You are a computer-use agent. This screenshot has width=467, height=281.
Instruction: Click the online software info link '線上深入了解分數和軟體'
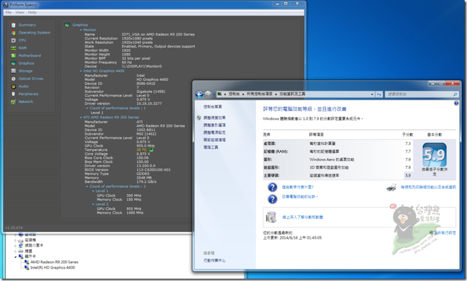tap(303, 217)
